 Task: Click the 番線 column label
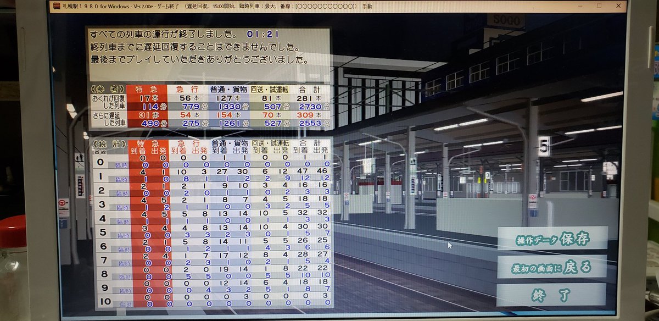[x=101, y=151]
